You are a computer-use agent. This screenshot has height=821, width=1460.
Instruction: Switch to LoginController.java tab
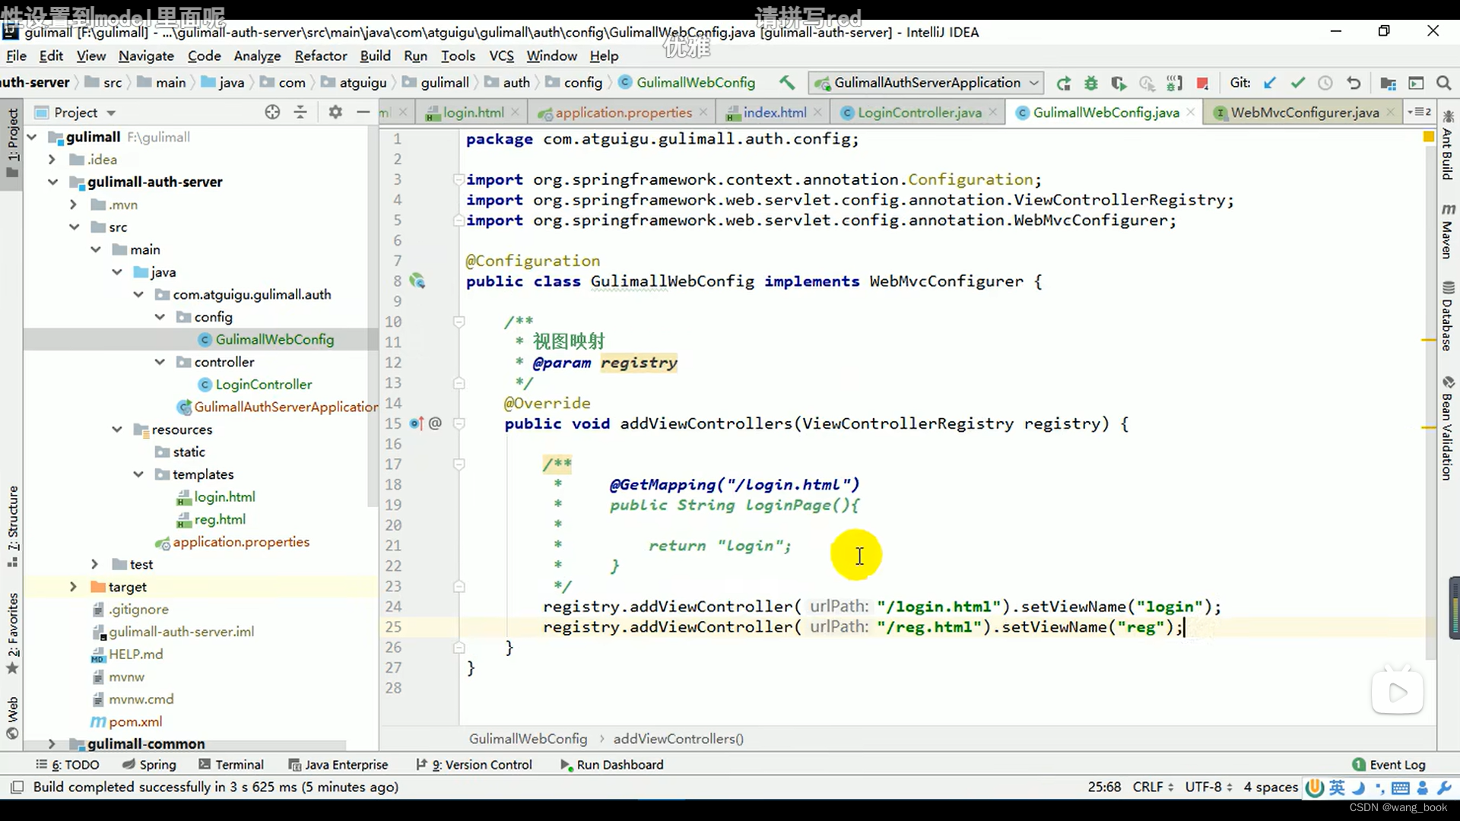click(x=919, y=113)
